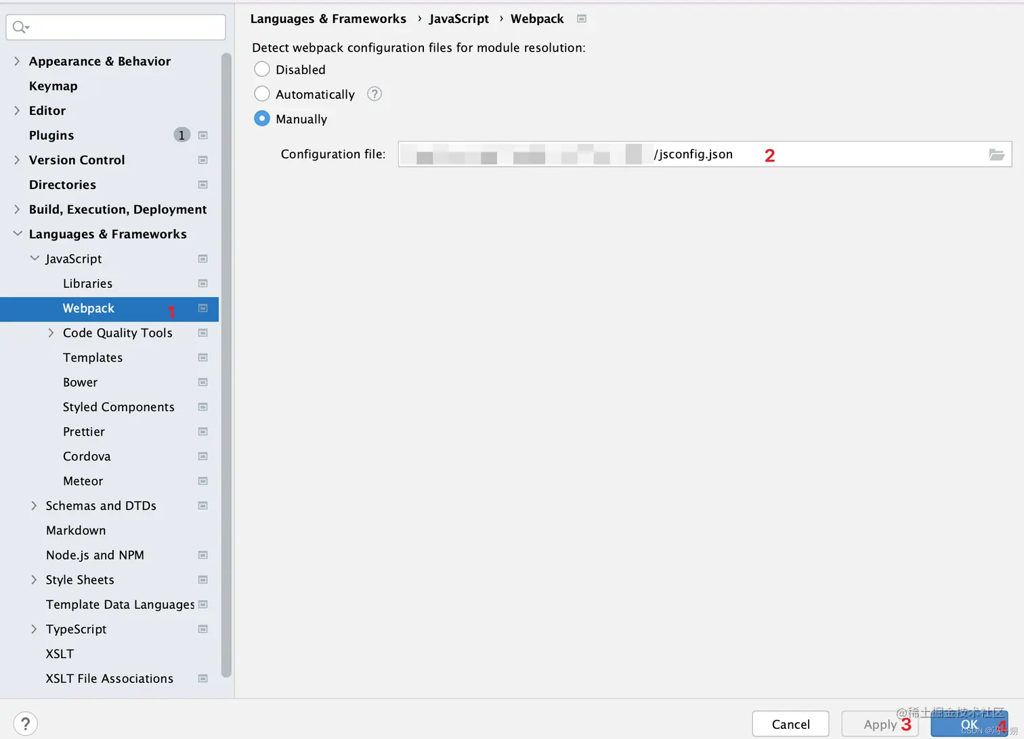Open the Markdown settings page

[76, 530]
